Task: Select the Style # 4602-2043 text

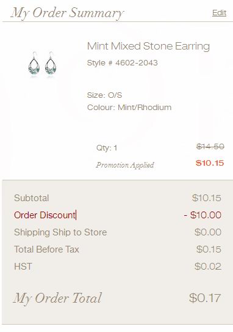Action: click(123, 63)
